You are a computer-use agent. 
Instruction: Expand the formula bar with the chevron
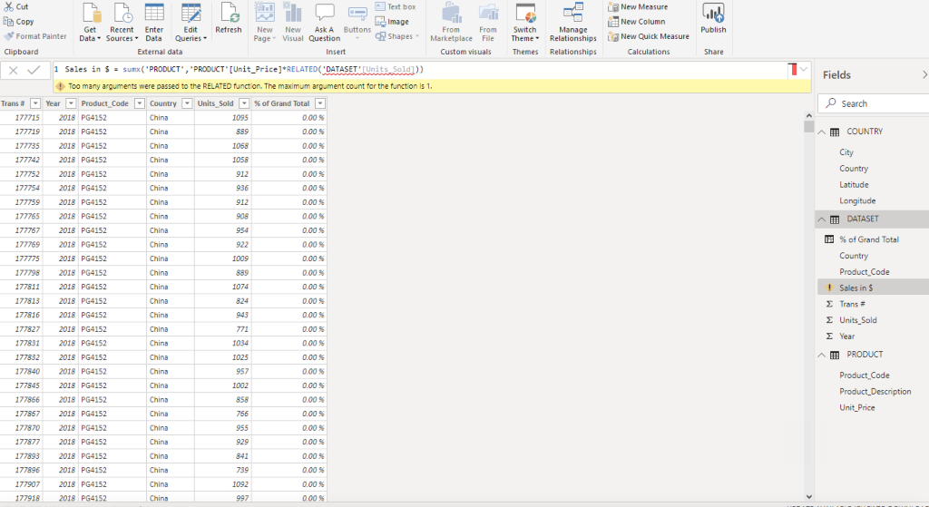click(x=804, y=69)
